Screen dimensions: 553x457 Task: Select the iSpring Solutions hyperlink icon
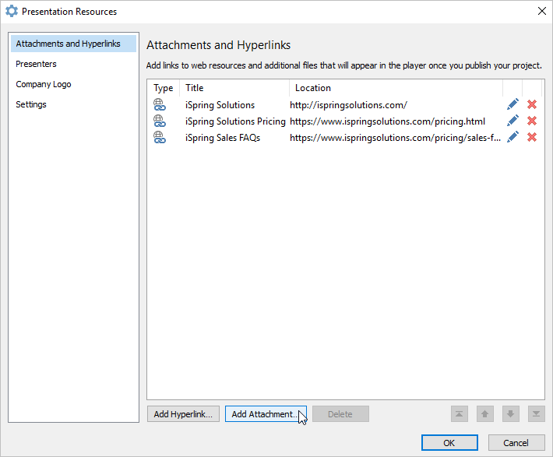pyautogui.click(x=160, y=104)
